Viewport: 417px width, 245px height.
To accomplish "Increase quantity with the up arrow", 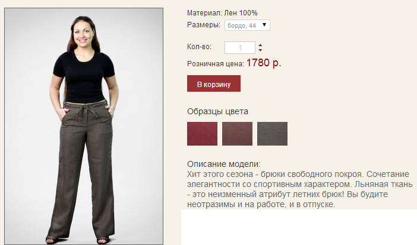I will pyautogui.click(x=260, y=46).
